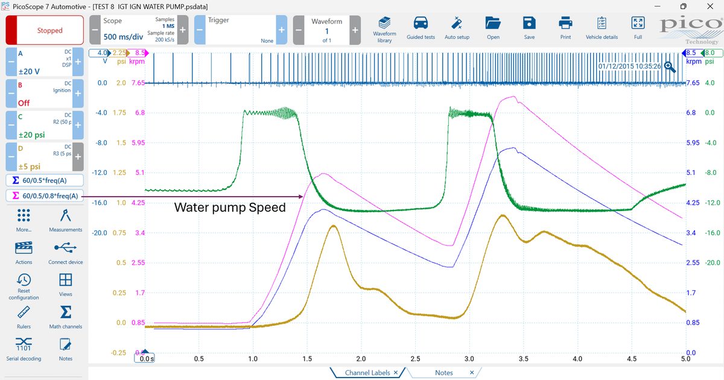Open the Actions panel
The height and width of the screenshot is (380, 724).
(x=24, y=252)
